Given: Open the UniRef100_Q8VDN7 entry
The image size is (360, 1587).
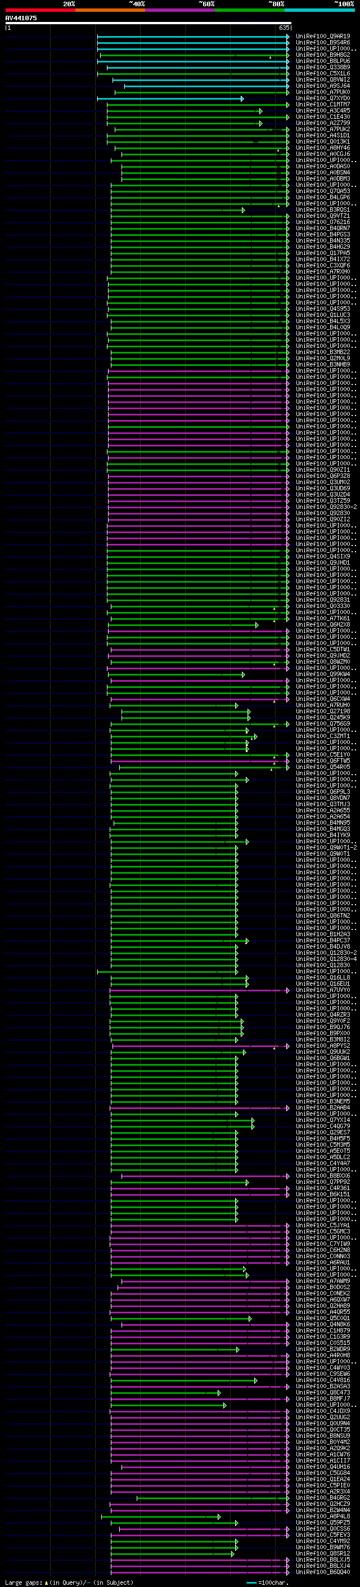Looking at the screenshot, I should click(x=322, y=798).
